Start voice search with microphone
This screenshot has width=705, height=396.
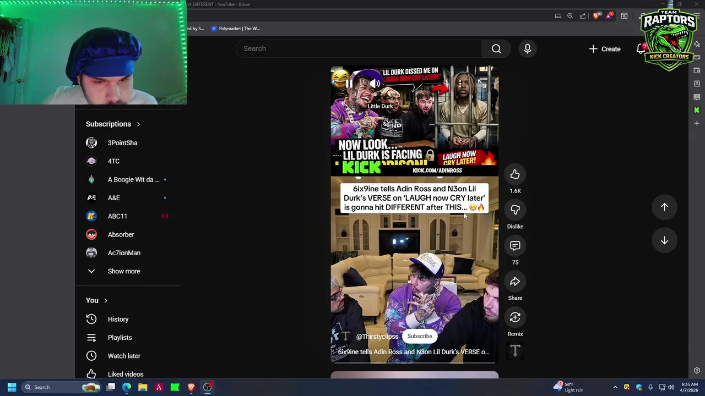(x=527, y=49)
